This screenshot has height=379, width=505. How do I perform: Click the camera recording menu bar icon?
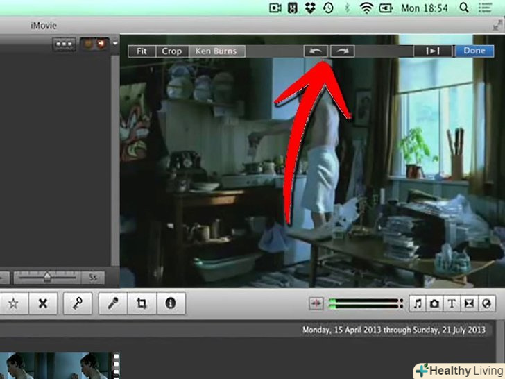(x=275, y=8)
